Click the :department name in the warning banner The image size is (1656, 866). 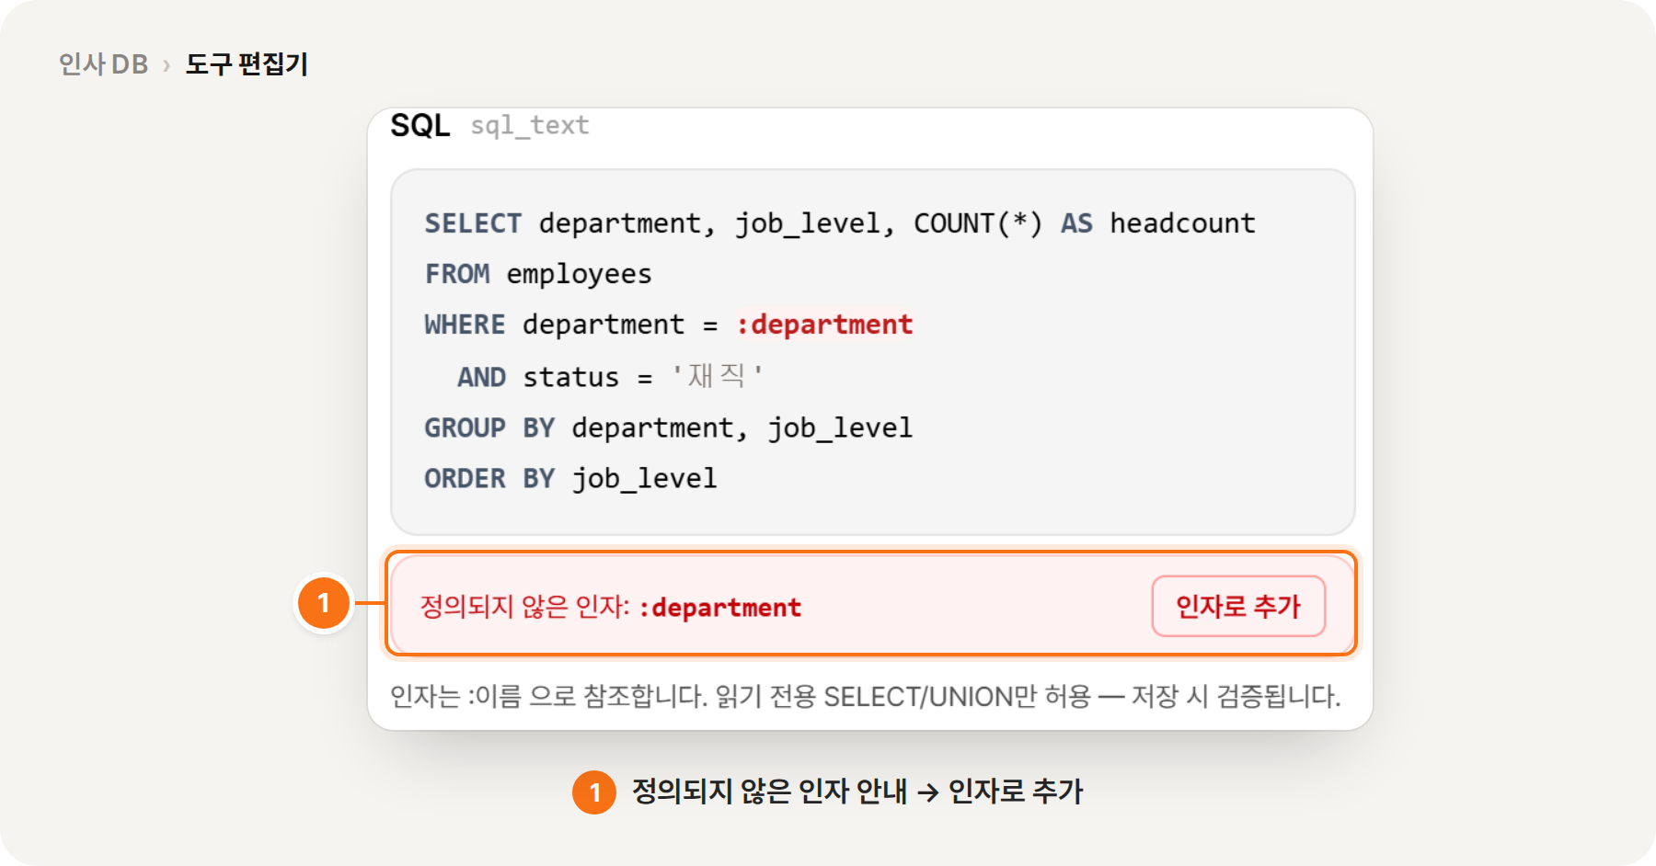click(x=719, y=608)
